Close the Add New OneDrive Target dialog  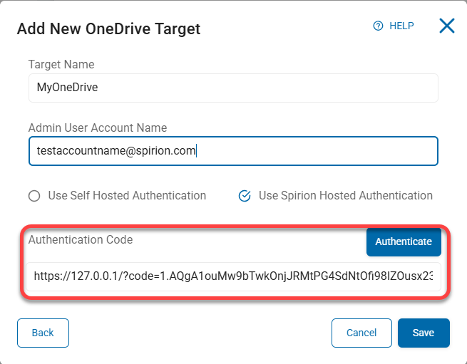(447, 26)
